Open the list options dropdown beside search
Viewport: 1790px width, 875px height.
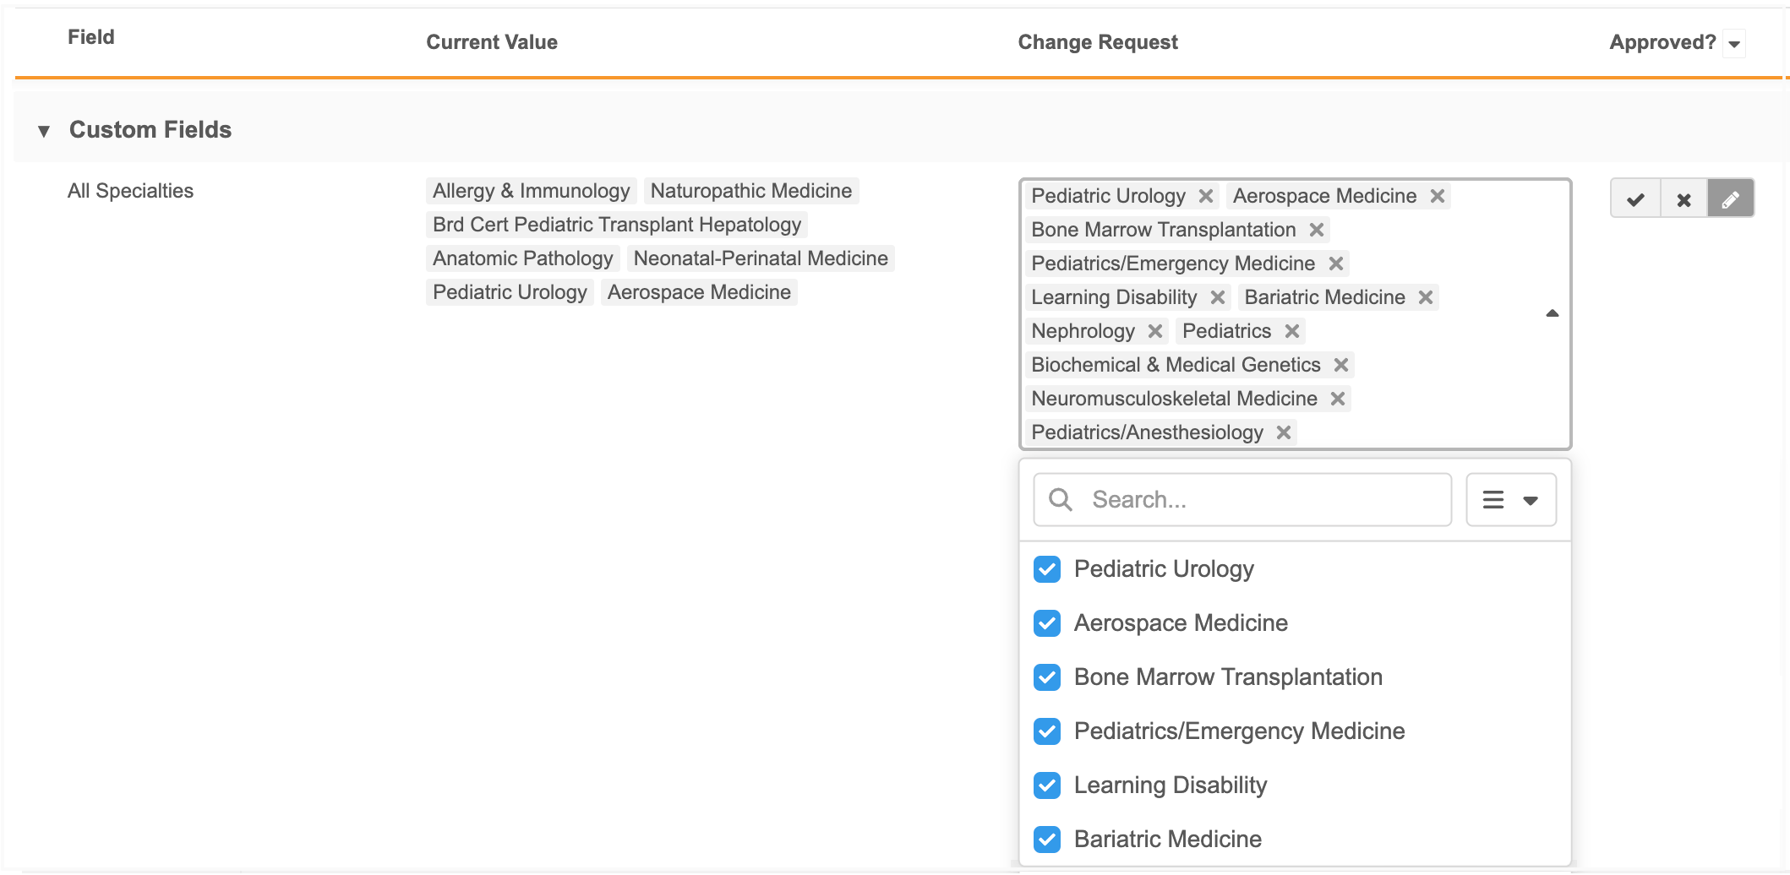click(1510, 500)
